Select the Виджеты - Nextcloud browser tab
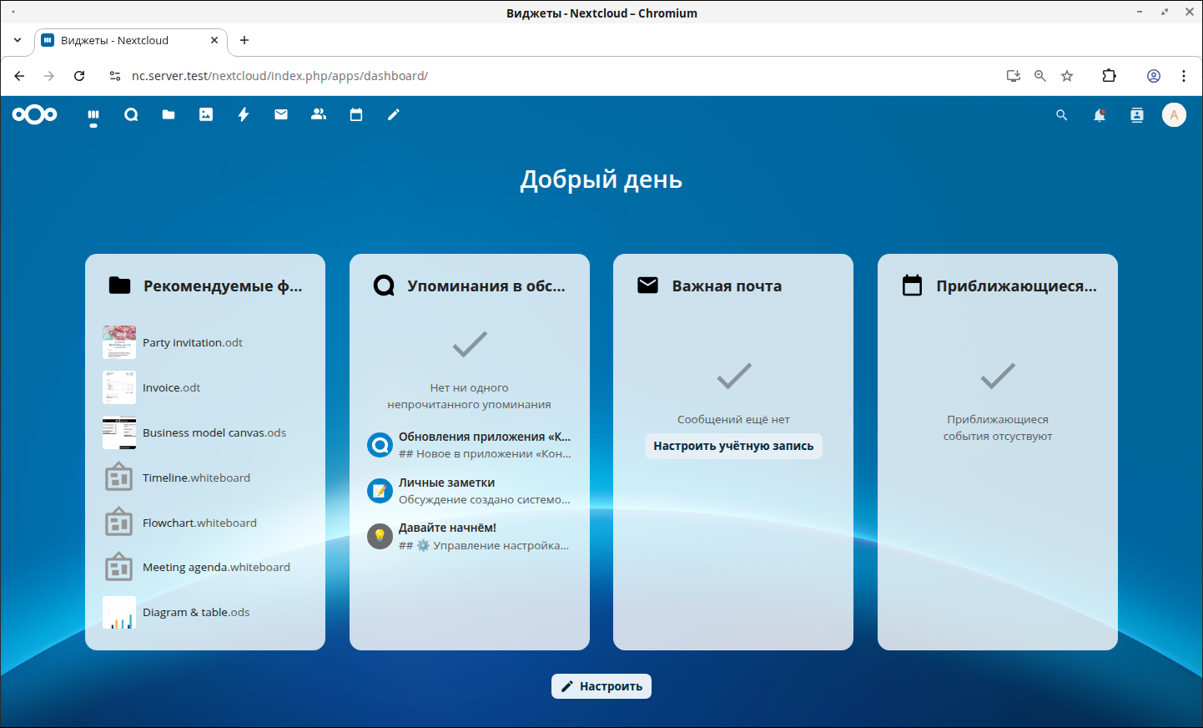 click(x=125, y=40)
